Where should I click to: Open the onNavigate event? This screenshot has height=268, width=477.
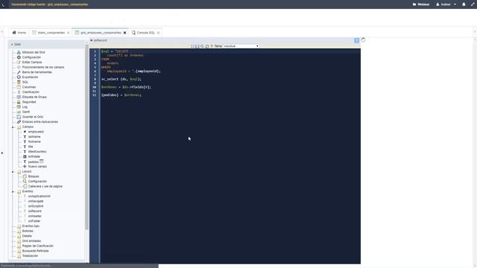point(36,201)
